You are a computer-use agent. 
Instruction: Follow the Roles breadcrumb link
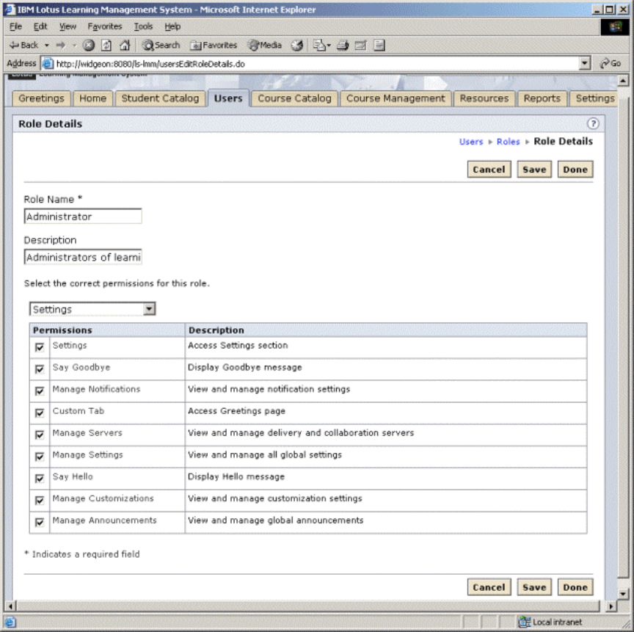pos(508,142)
